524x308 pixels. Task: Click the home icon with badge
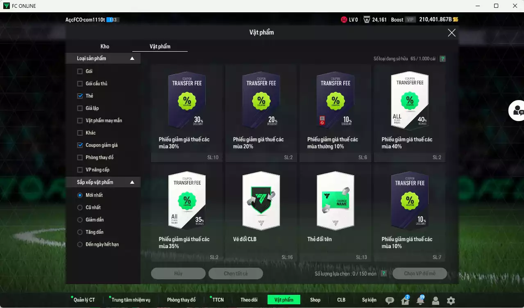(x=405, y=301)
